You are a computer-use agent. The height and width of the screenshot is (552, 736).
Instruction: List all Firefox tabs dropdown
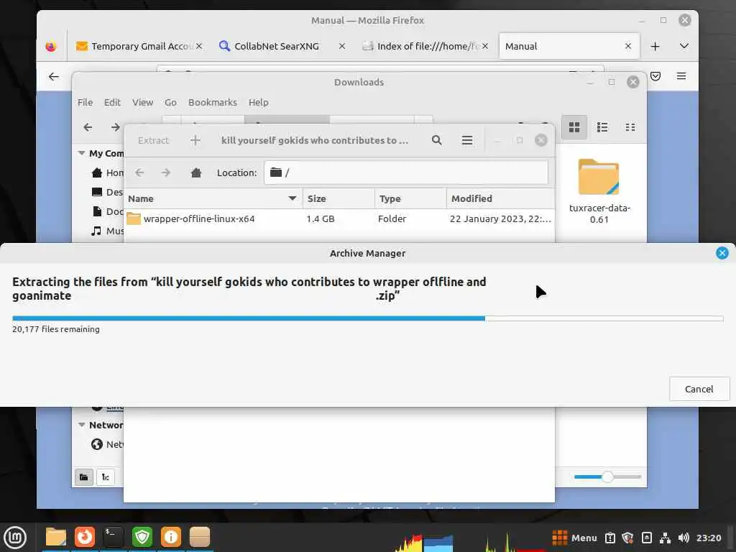click(684, 46)
